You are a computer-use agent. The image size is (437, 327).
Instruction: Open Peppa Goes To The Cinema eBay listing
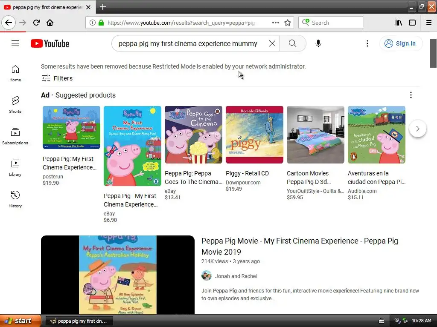click(193, 178)
